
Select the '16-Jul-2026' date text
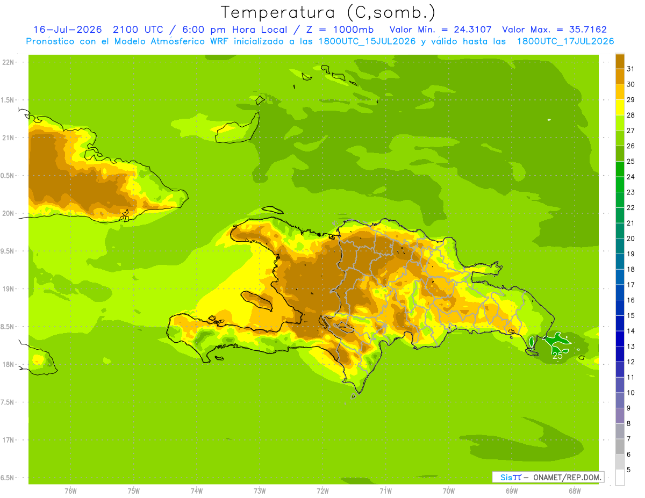[68, 30]
